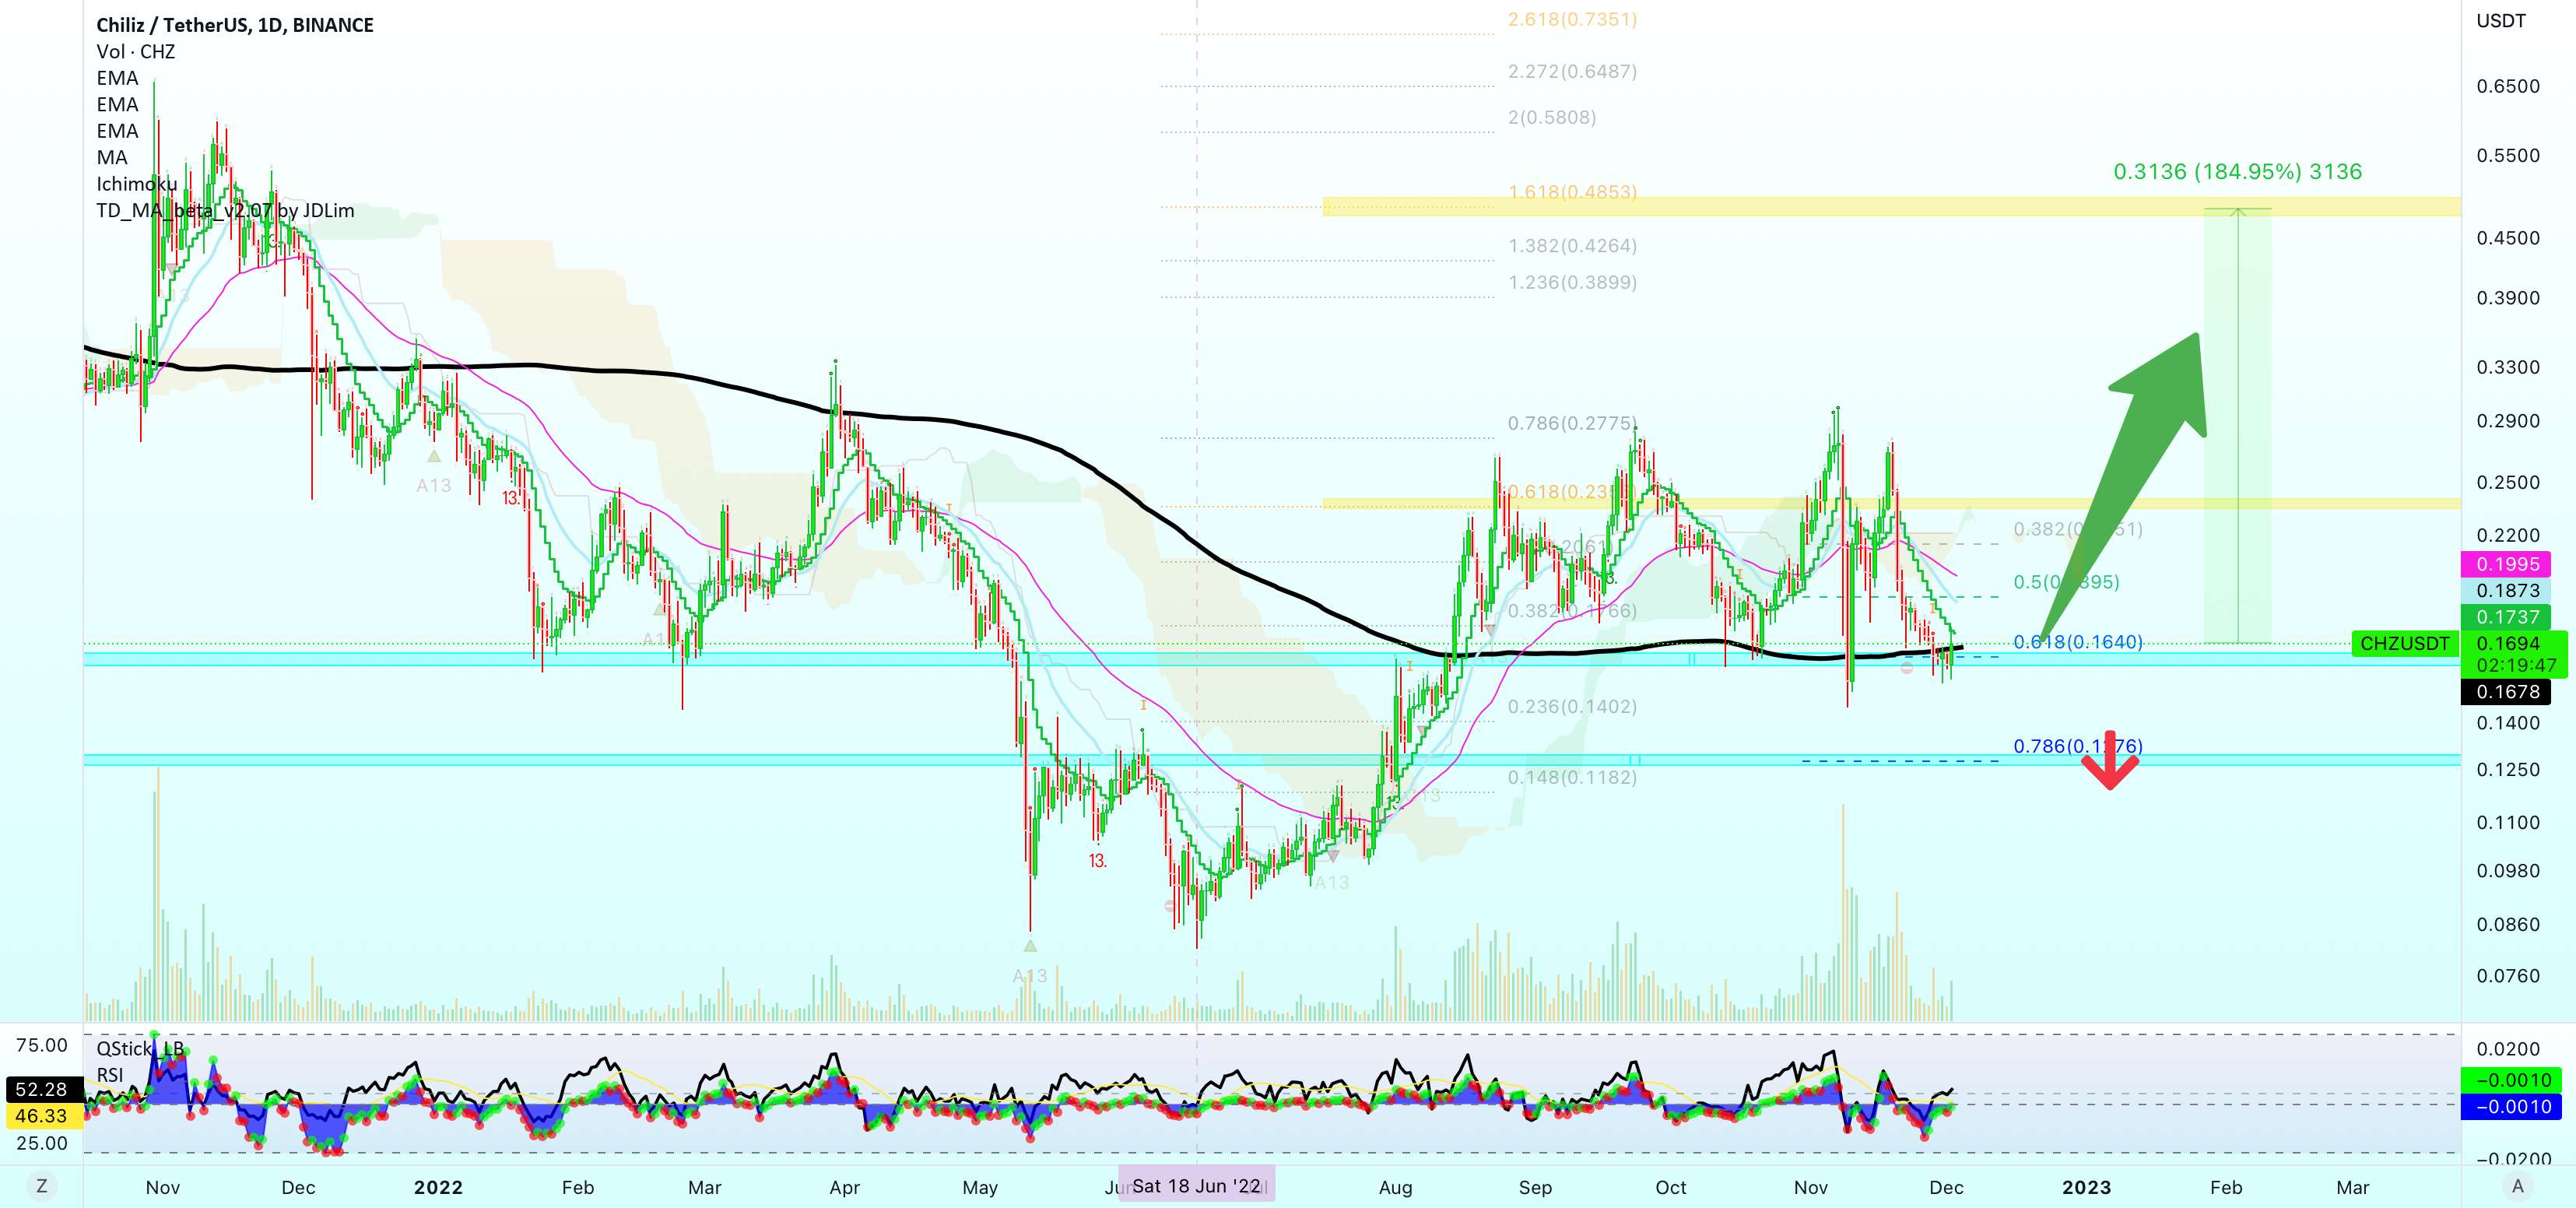Select the Ichimoku indicator label
Image resolution: width=2576 pixels, height=1208 pixels.
(136, 184)
